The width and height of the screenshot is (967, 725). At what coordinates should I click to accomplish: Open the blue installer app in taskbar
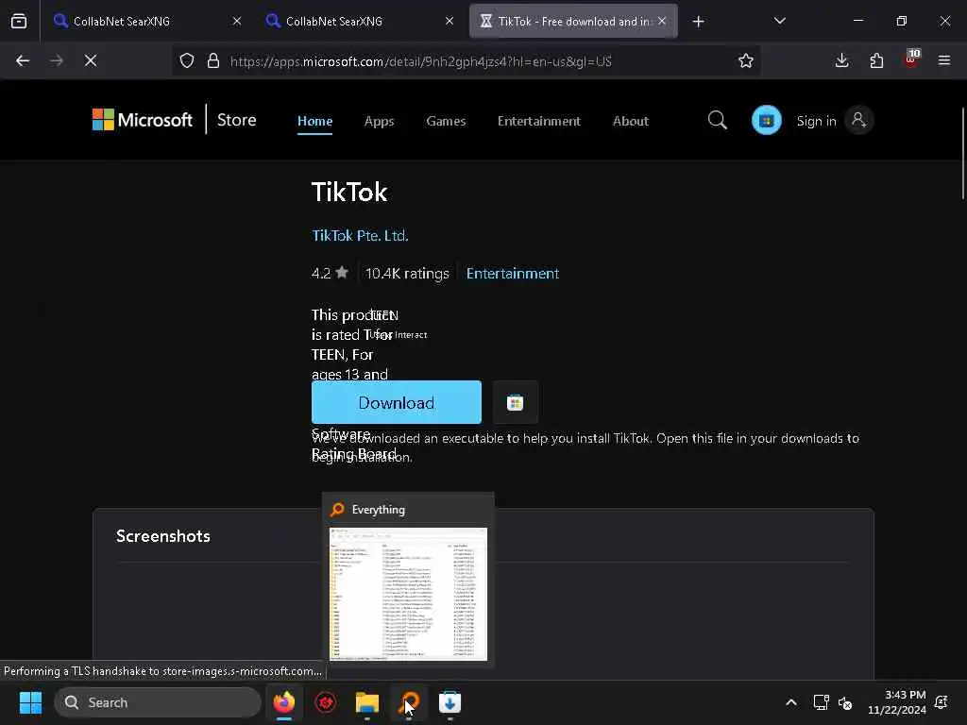coord(450,702)
